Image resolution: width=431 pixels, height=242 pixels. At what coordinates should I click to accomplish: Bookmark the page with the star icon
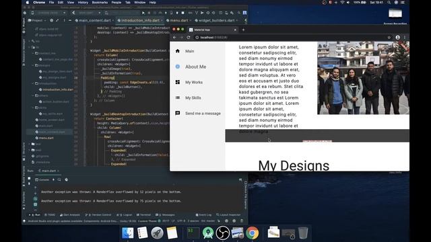[389, 38]
